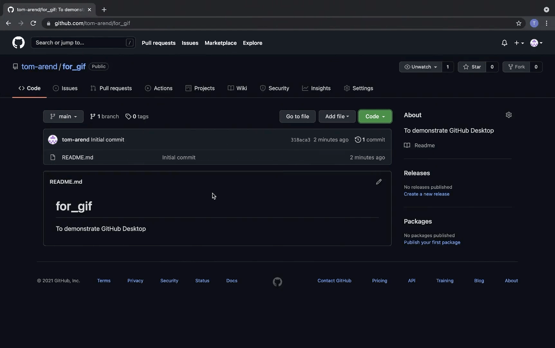Click the GitHub Octocat logo in header
The width and height of the screenshot is (555, 348).
(x=18, y=43)
